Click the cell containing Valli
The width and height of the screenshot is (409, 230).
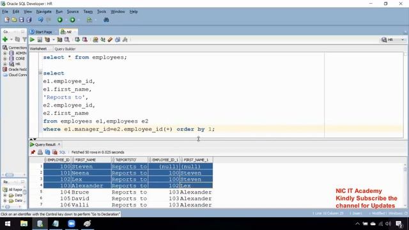(x=91, y=205)
